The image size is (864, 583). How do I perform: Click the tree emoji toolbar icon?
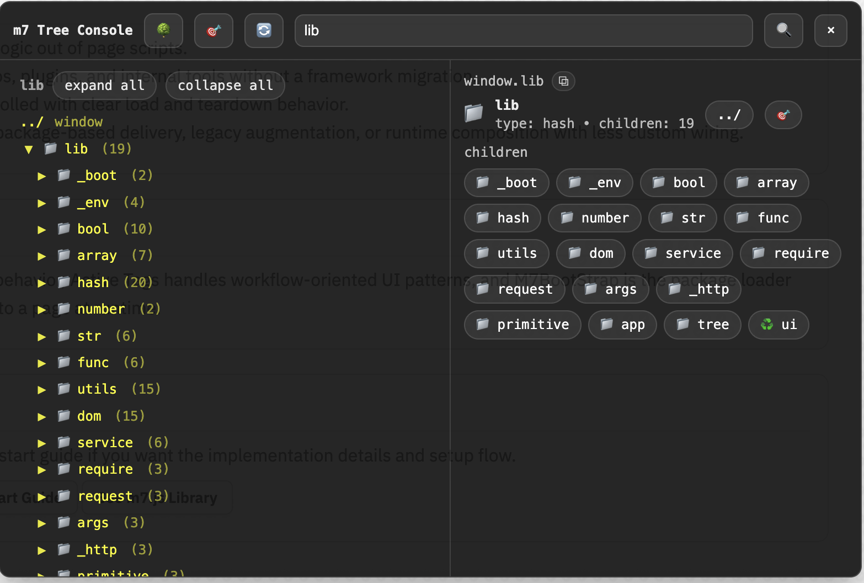(163, 30)
